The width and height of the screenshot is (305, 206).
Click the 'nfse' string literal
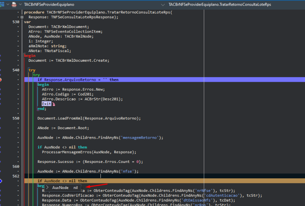click(127, 171)
